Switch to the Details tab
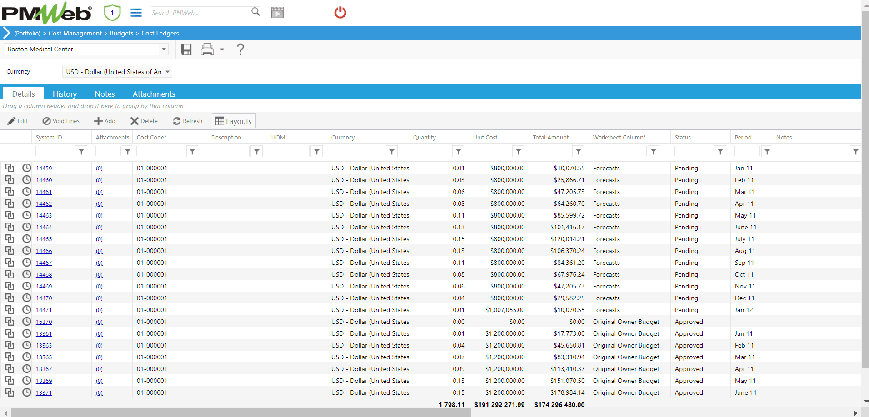This screenshot has width=869, height=417. [24, 94]
